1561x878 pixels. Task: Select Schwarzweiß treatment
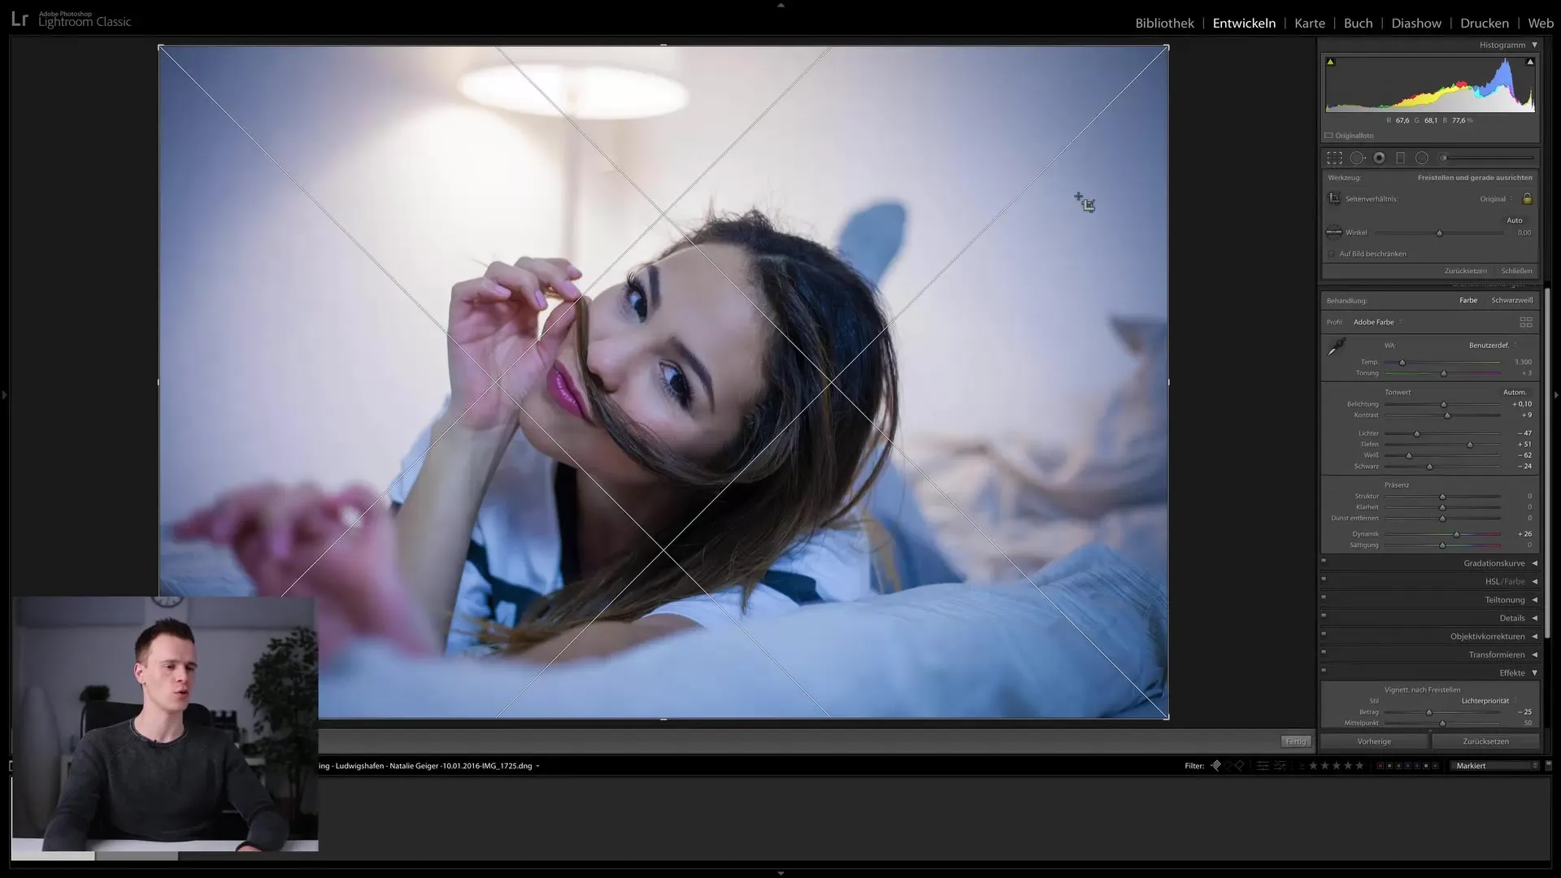[1512, 301]
